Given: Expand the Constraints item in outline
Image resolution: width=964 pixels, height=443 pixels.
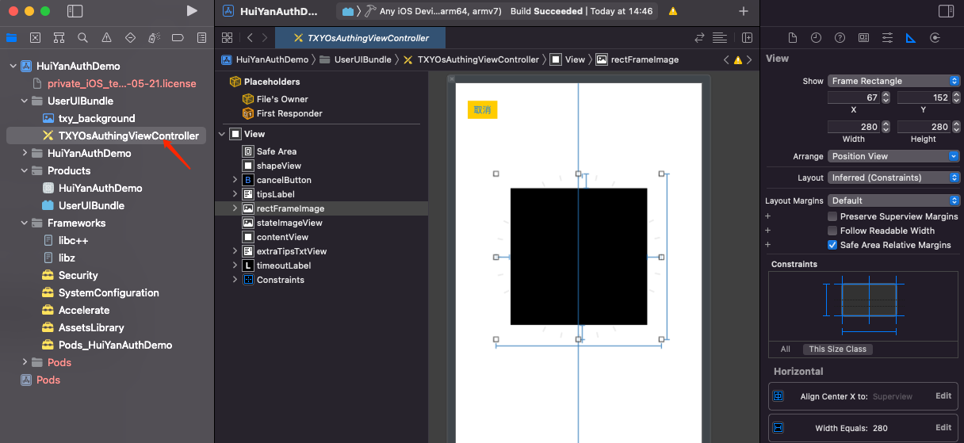Looking at the screenshot, I should [235, 280].
